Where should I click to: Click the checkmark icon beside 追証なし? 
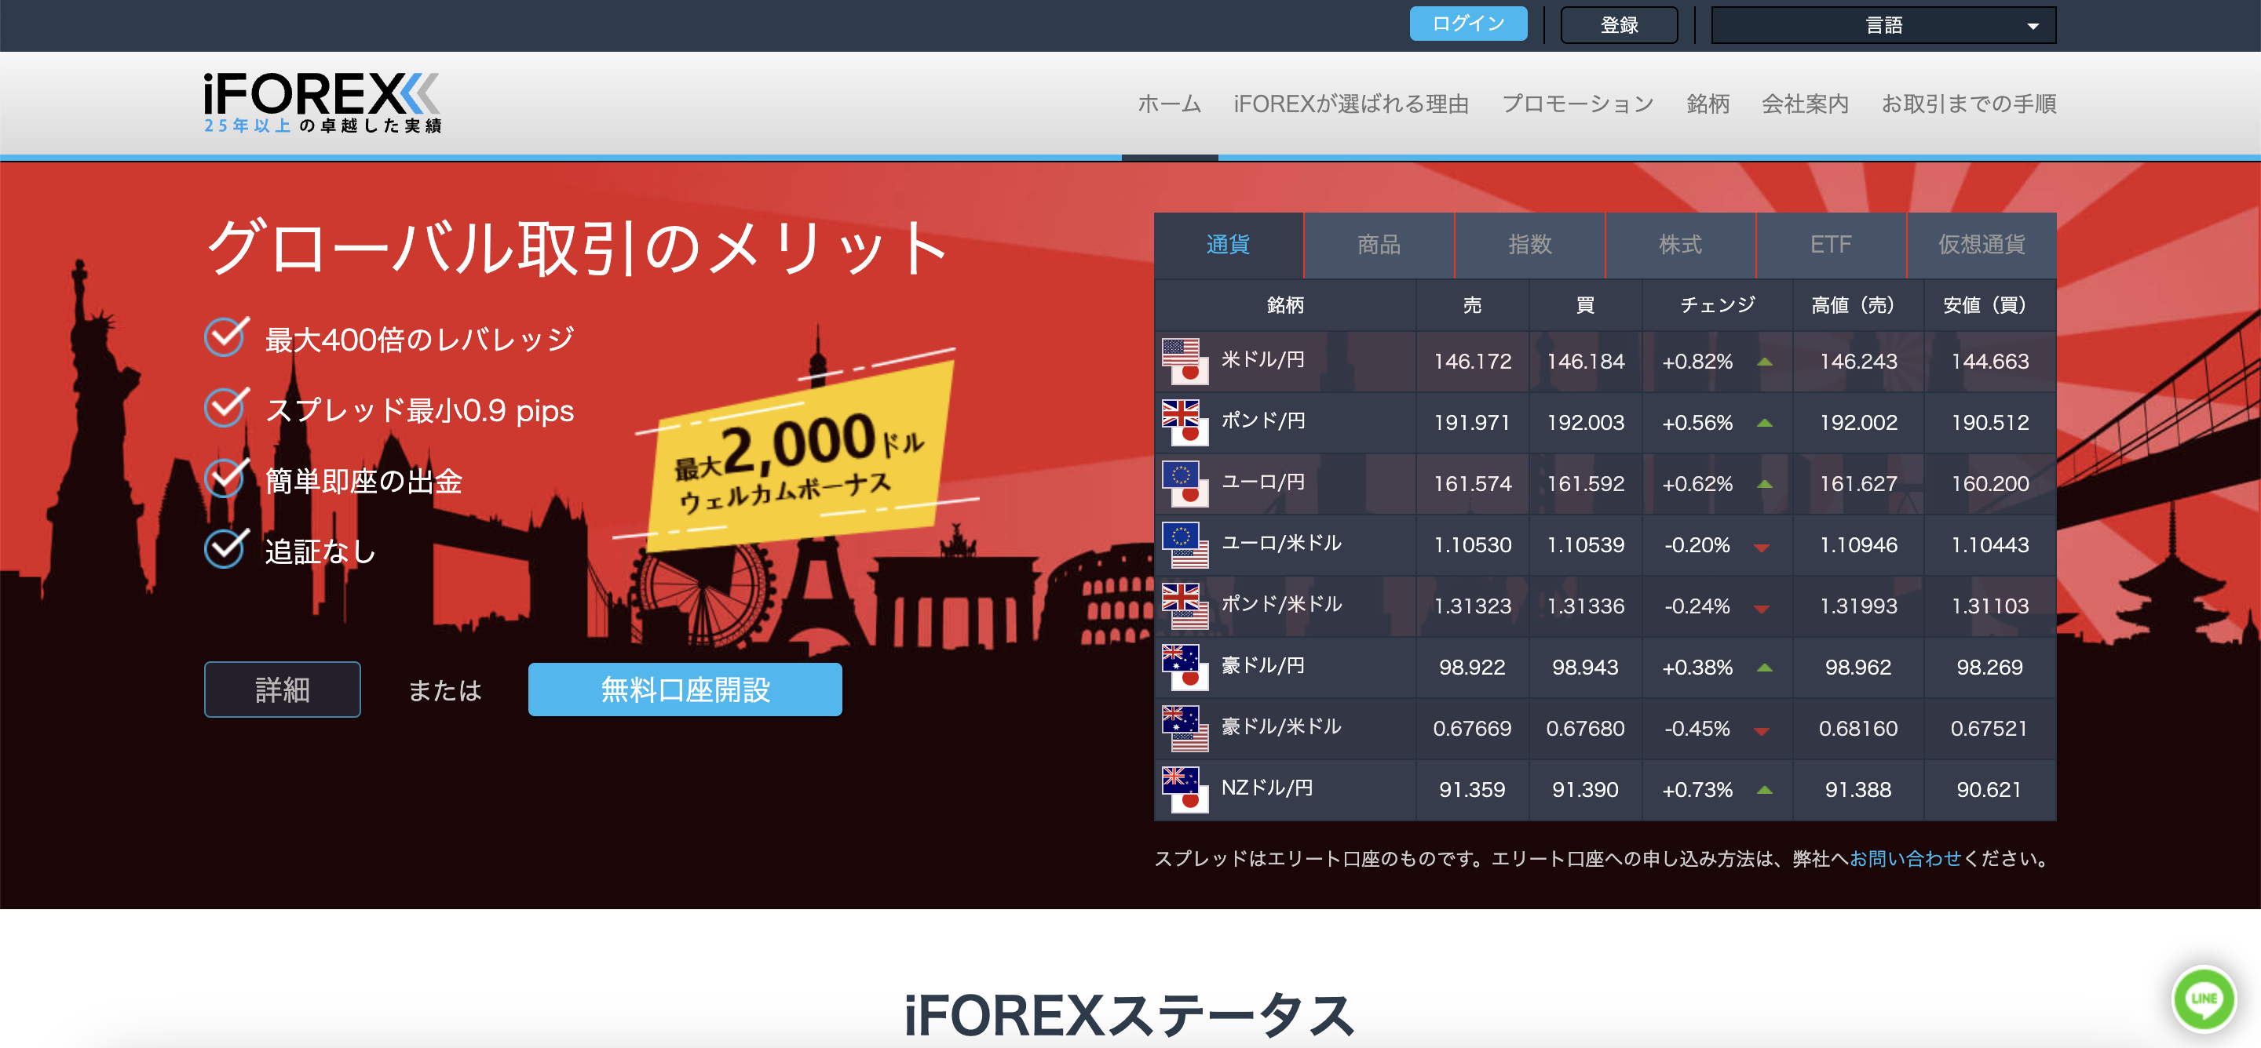click(226, 549)
